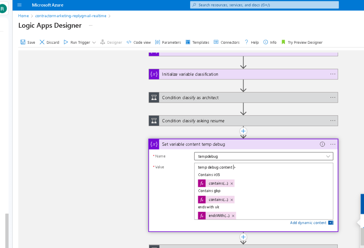The height and width of the screenshot is (248, 364).
Task: Switch to Designer view
Action: pos(111,42)
